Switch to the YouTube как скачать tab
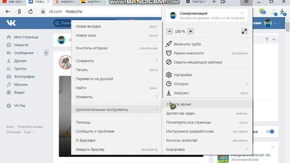This screenshot has height=163, width=290. (x=13, y=2)
